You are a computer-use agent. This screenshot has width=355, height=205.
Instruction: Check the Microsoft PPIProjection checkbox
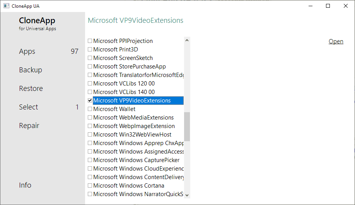click(x=90, y=41)
